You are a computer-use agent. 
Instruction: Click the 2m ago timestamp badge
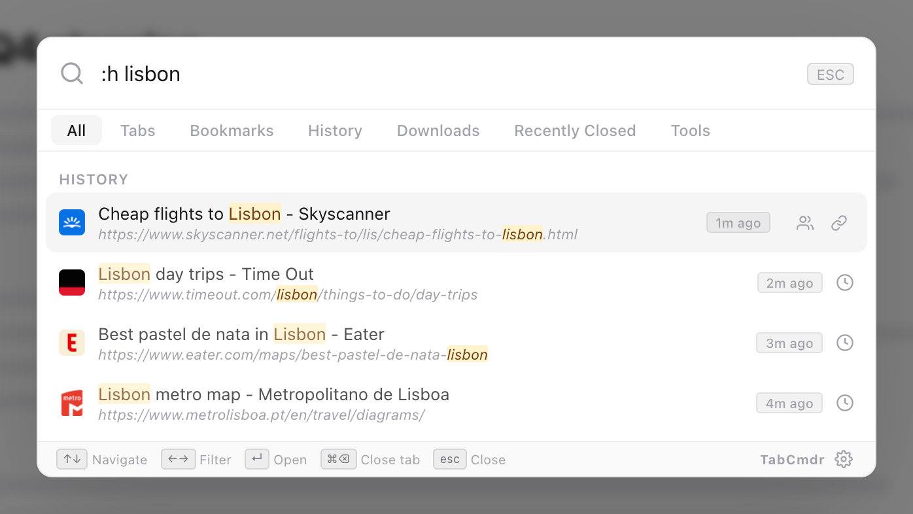(x=790, y=283)
